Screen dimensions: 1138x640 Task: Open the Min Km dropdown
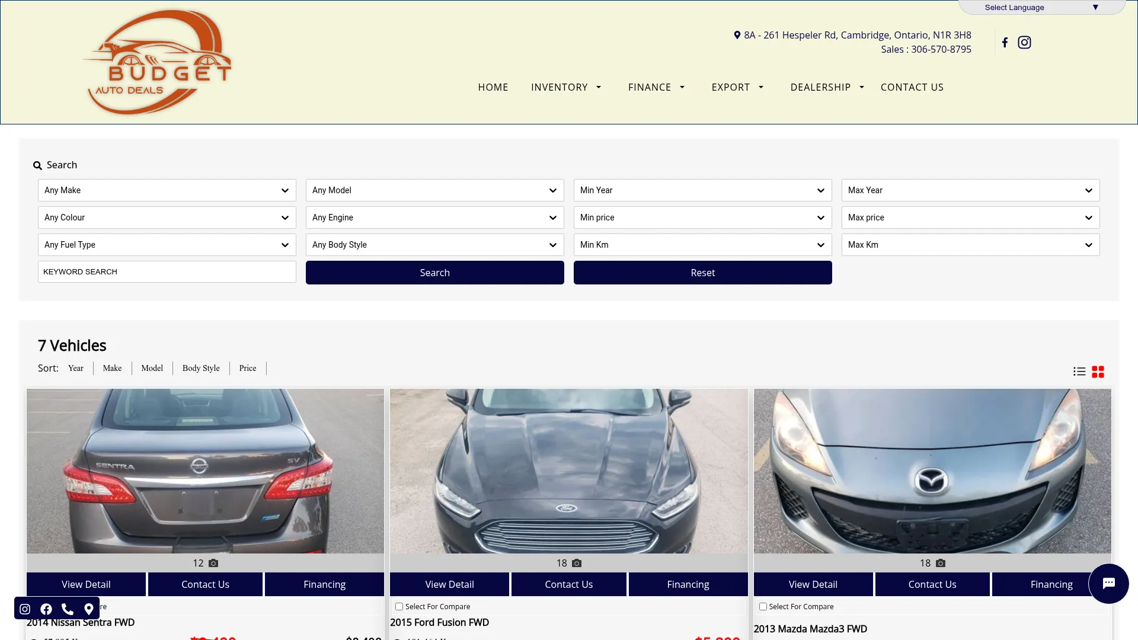[703, 245]
